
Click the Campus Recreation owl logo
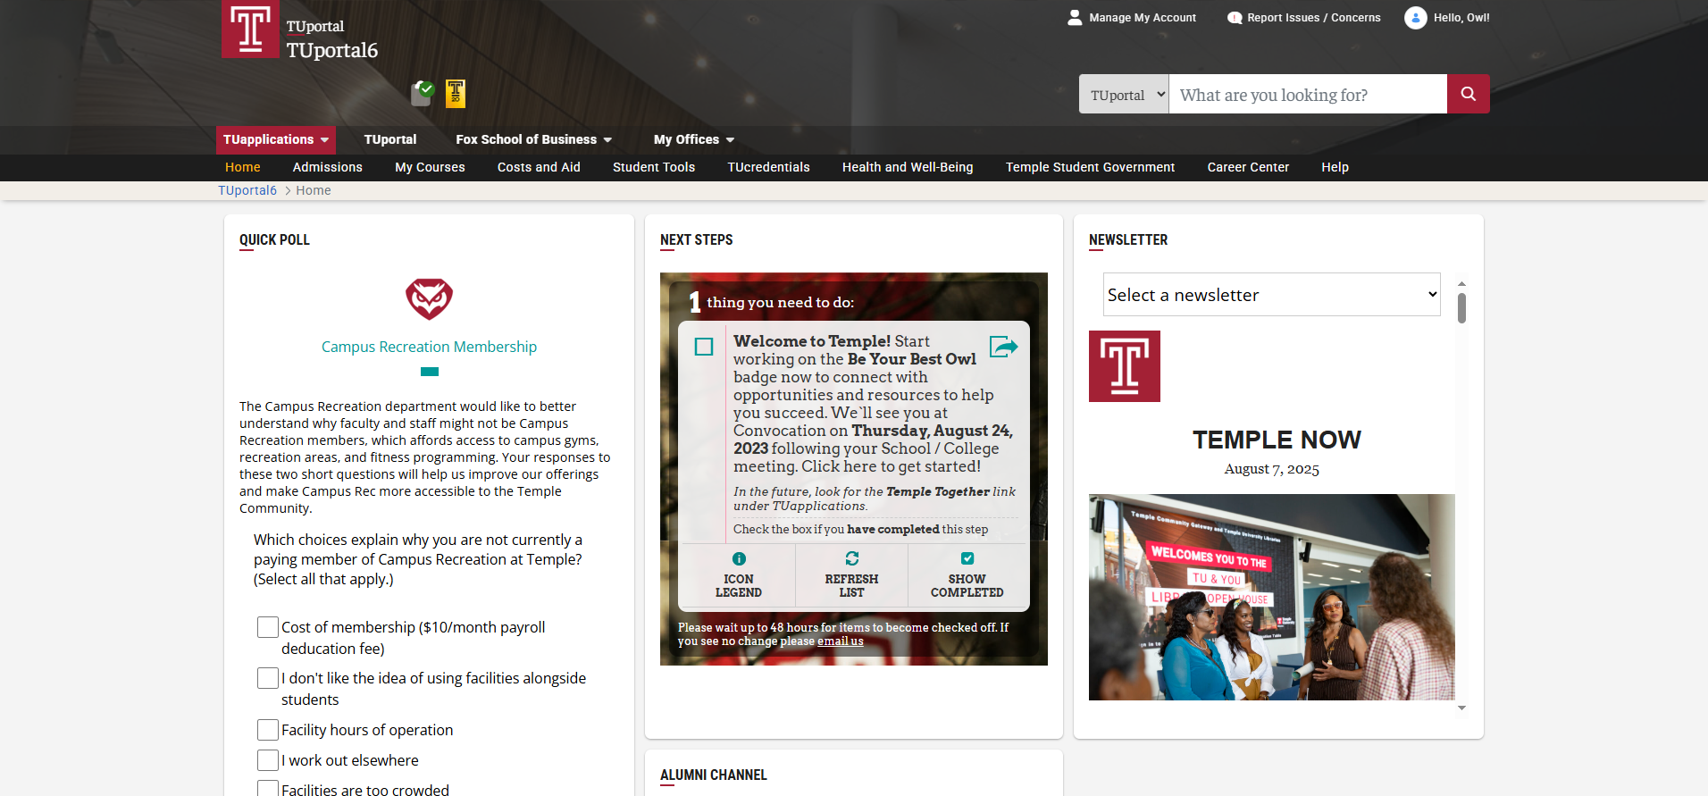pyautogui.click(x=429, y=299)
